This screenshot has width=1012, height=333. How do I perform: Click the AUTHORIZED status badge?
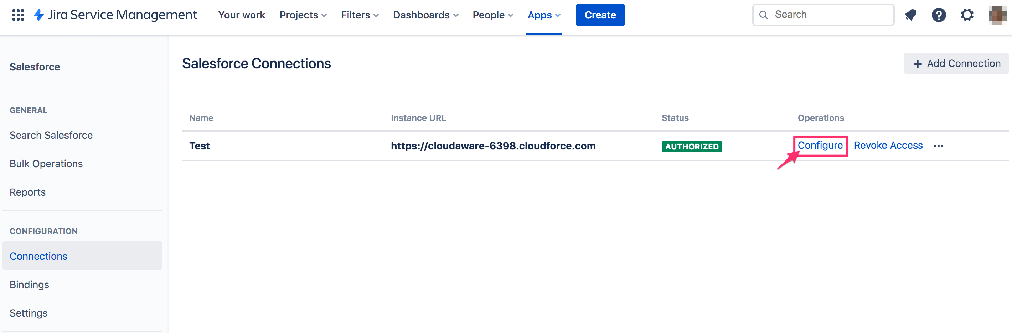(691, 146)
